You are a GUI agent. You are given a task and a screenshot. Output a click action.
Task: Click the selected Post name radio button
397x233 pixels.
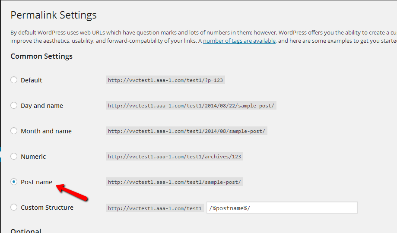click(14, 182)
